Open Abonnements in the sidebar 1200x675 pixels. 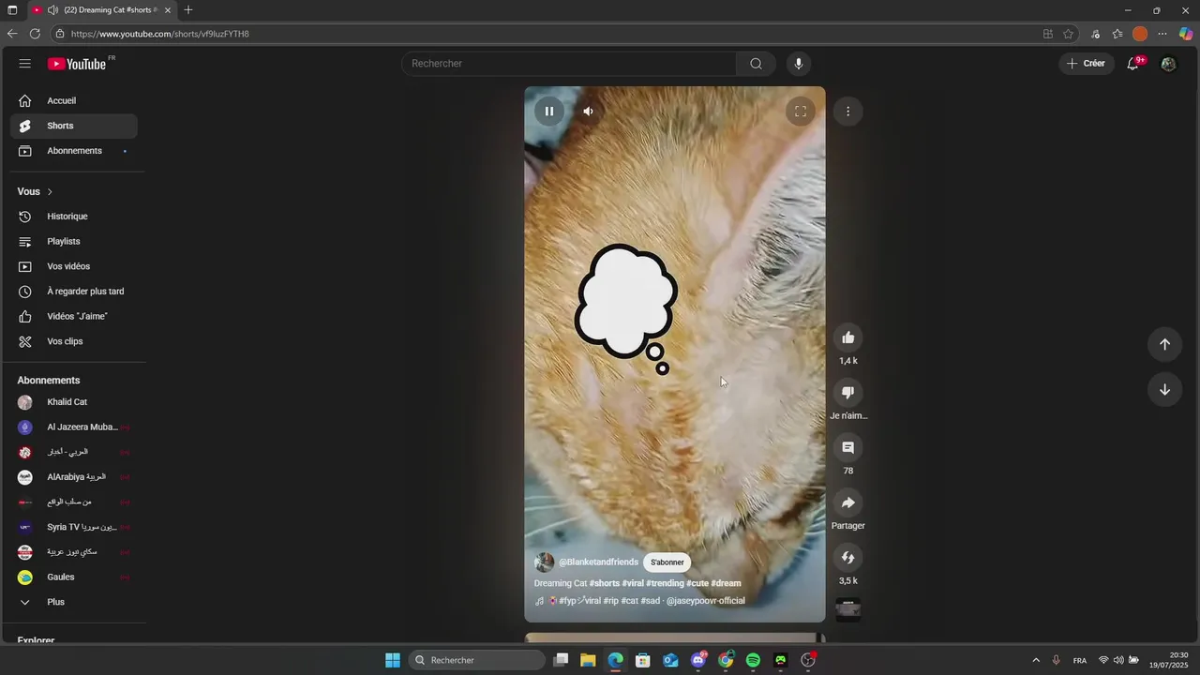[73, 151]
